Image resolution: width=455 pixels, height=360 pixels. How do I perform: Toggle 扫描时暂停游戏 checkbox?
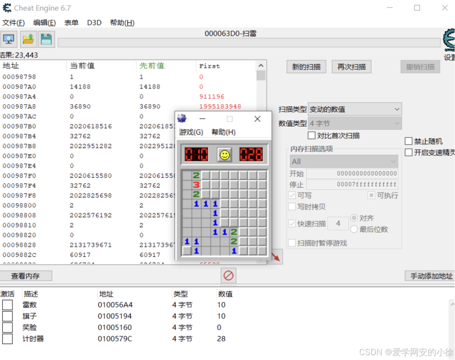coord(292,243)
